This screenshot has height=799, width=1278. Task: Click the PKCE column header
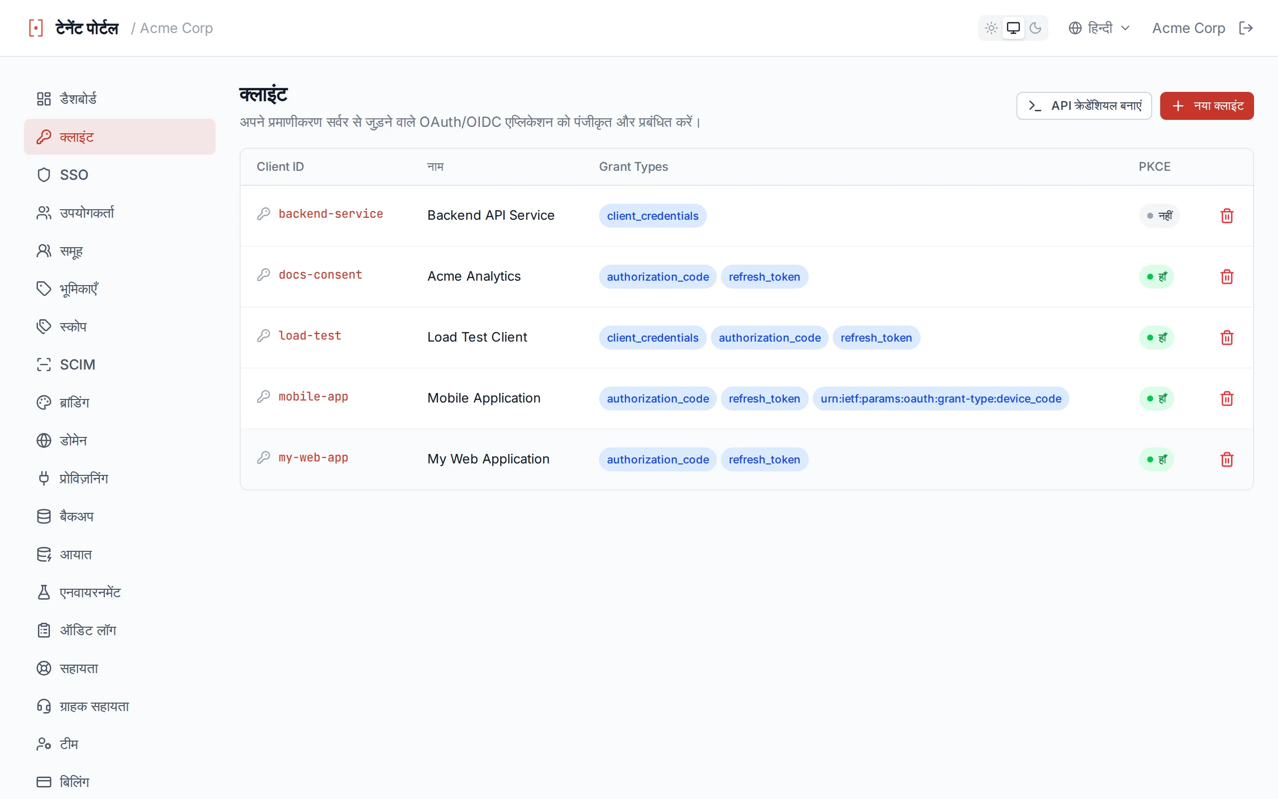(1154, 166)
